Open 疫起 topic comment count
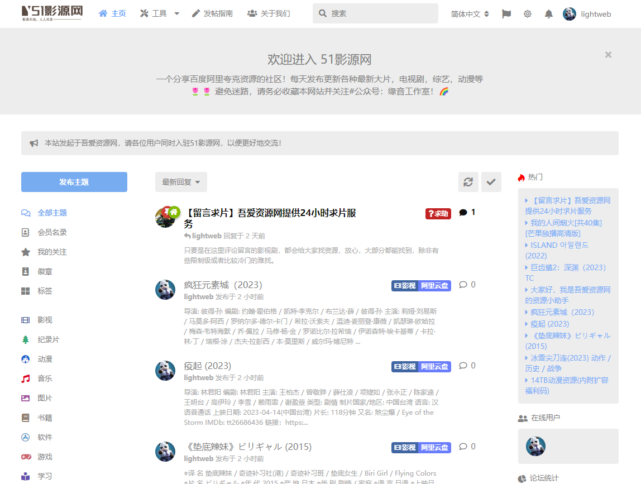Viewport: 641px width, 484px height. (x=467, y=366)
